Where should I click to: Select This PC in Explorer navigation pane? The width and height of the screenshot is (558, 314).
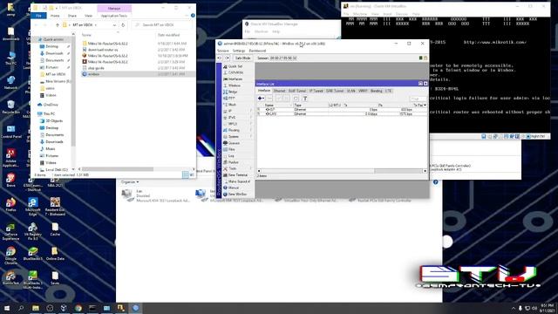coord(49,114)
